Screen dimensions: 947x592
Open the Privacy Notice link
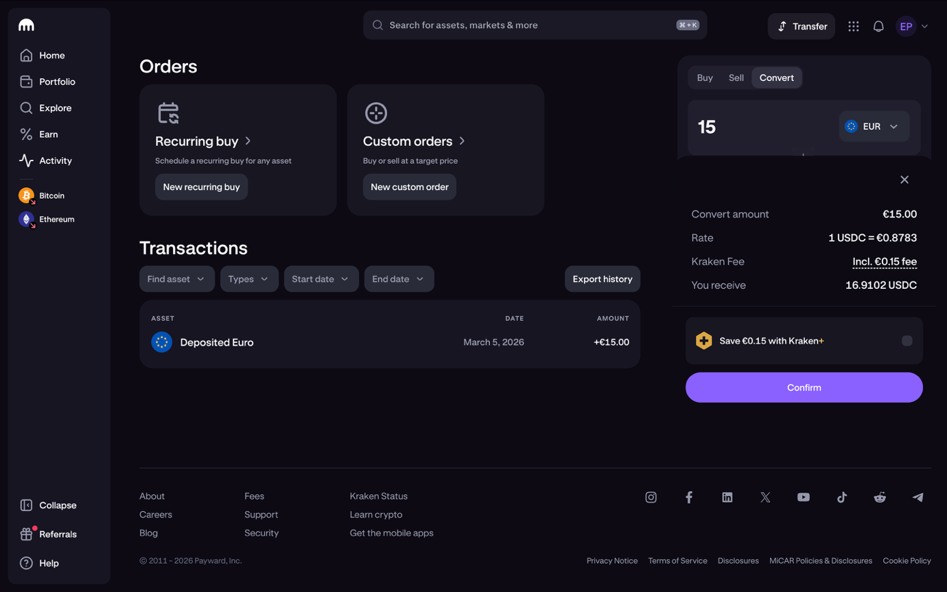pyautogui.click(x=612, y=561)
